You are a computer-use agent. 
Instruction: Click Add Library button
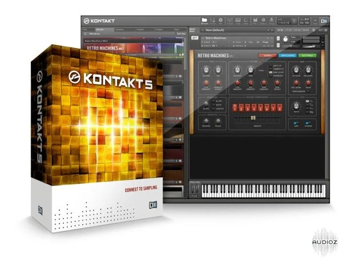[94, 34]
